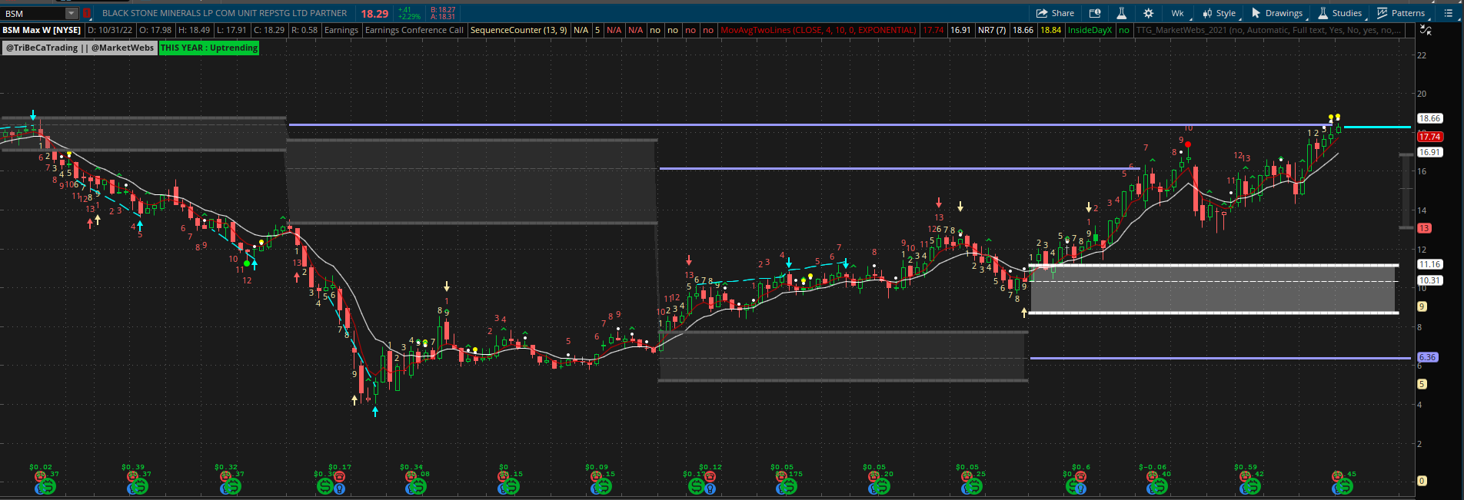The image size is (1464, 500).
Task: Open the Studies menu
Action: coord(1341,13)
